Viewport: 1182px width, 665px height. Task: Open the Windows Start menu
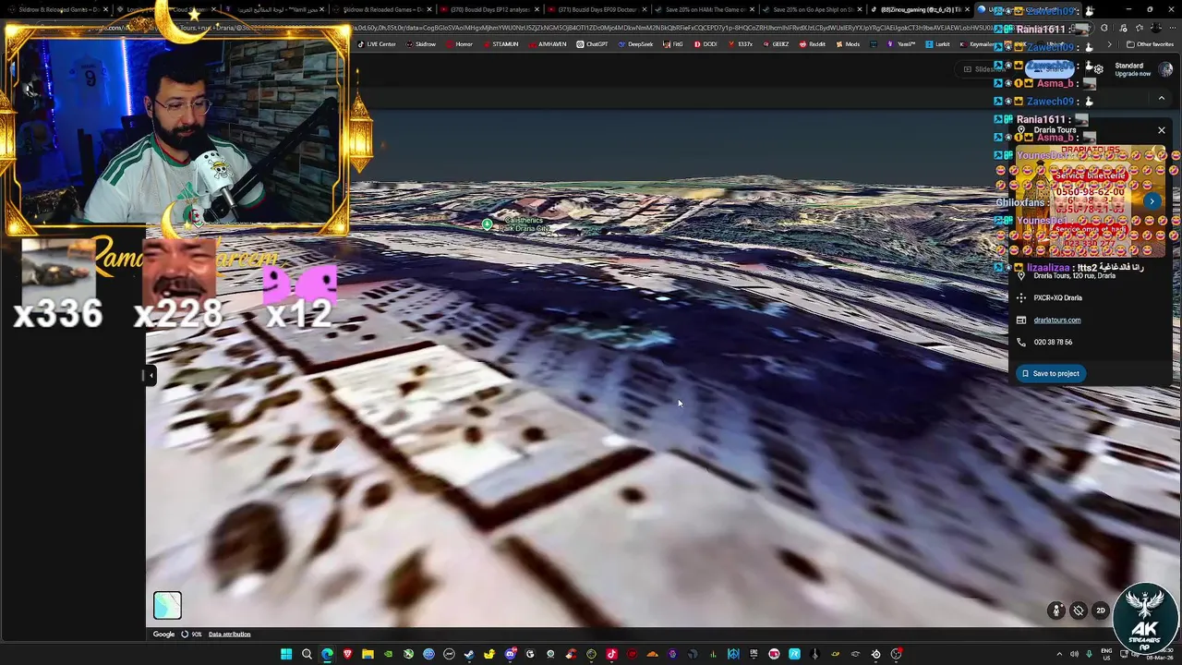[286, 654]
